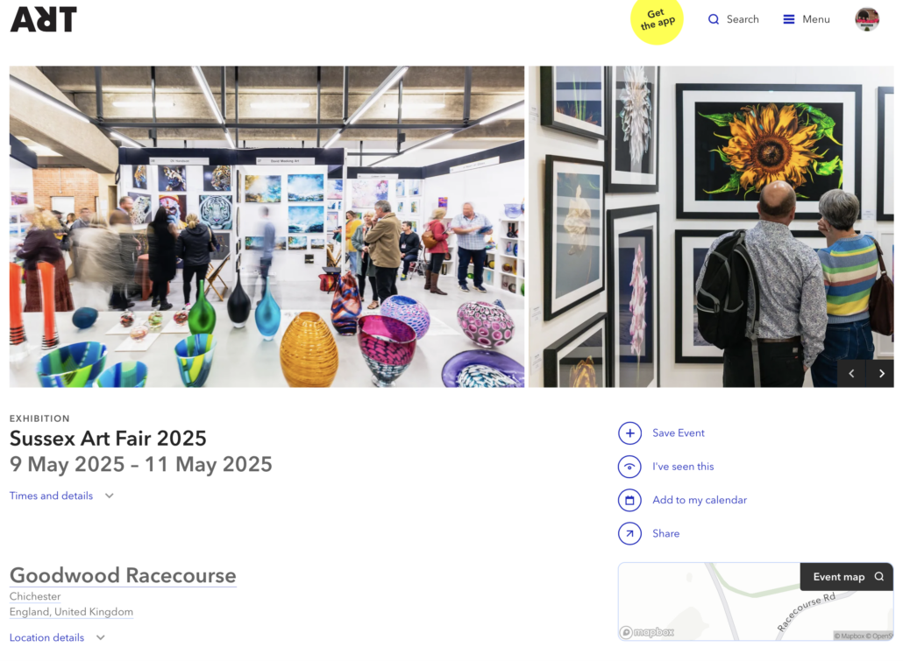The height and width of the screenshot is (661, 903).
Task: Toggle the I've seen this eye icon
Action: coord(629,467)
